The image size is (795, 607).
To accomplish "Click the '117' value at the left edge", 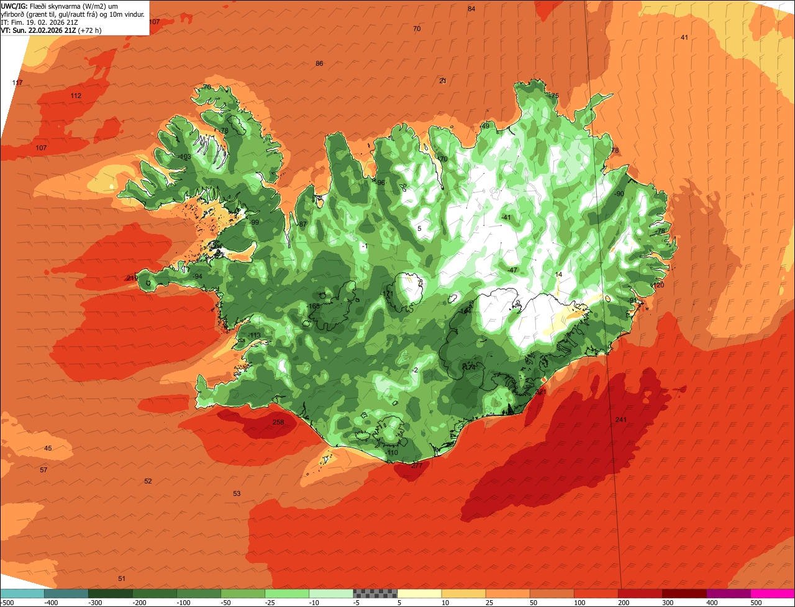I will [17, 83].
